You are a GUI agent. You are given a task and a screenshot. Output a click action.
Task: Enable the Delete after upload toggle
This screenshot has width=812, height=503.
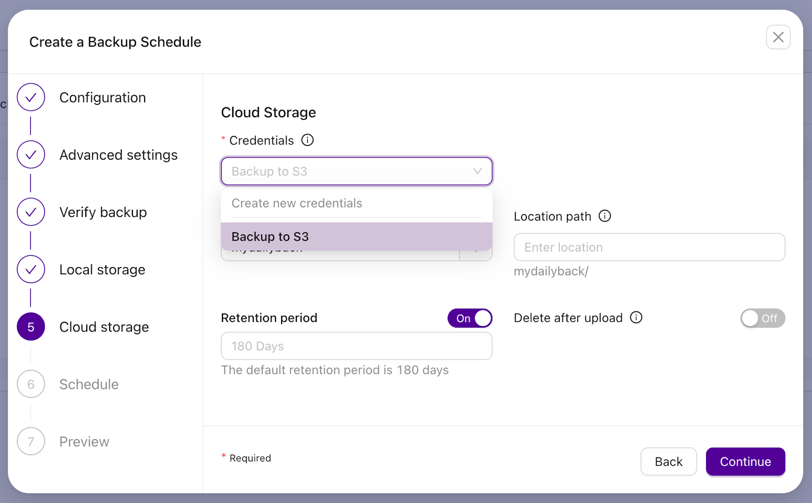pos(763,318)
